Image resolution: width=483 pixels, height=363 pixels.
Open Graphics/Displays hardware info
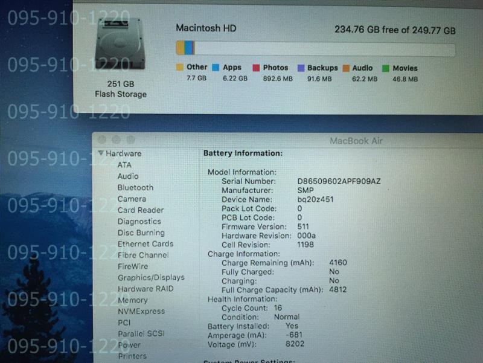click(x=151, y=277)
